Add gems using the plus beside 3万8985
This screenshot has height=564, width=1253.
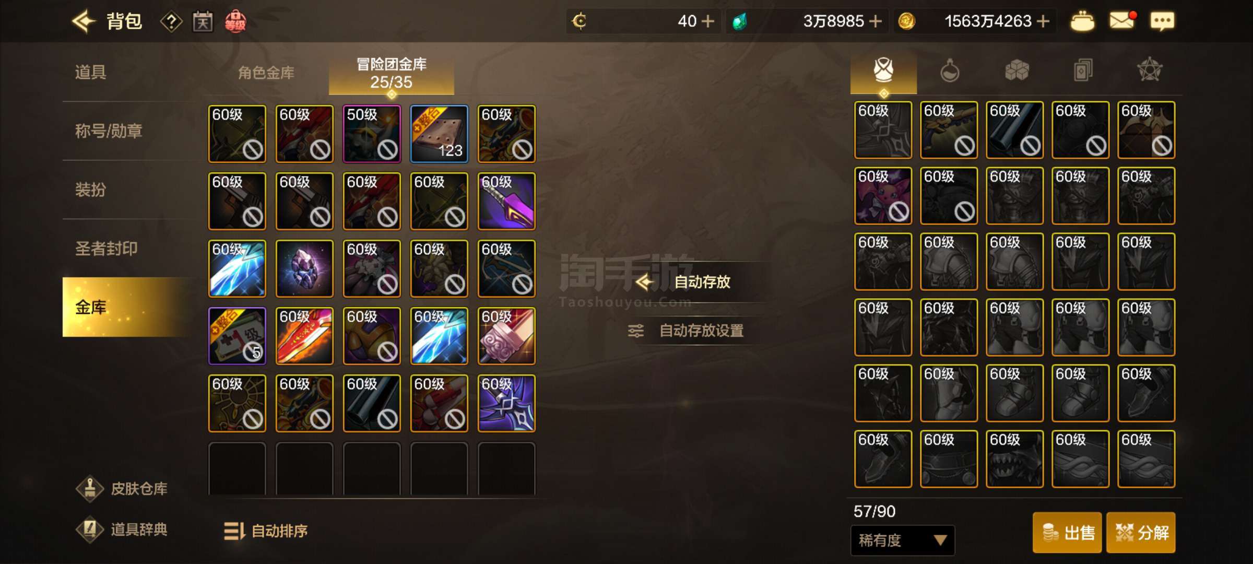pos(876,21)
